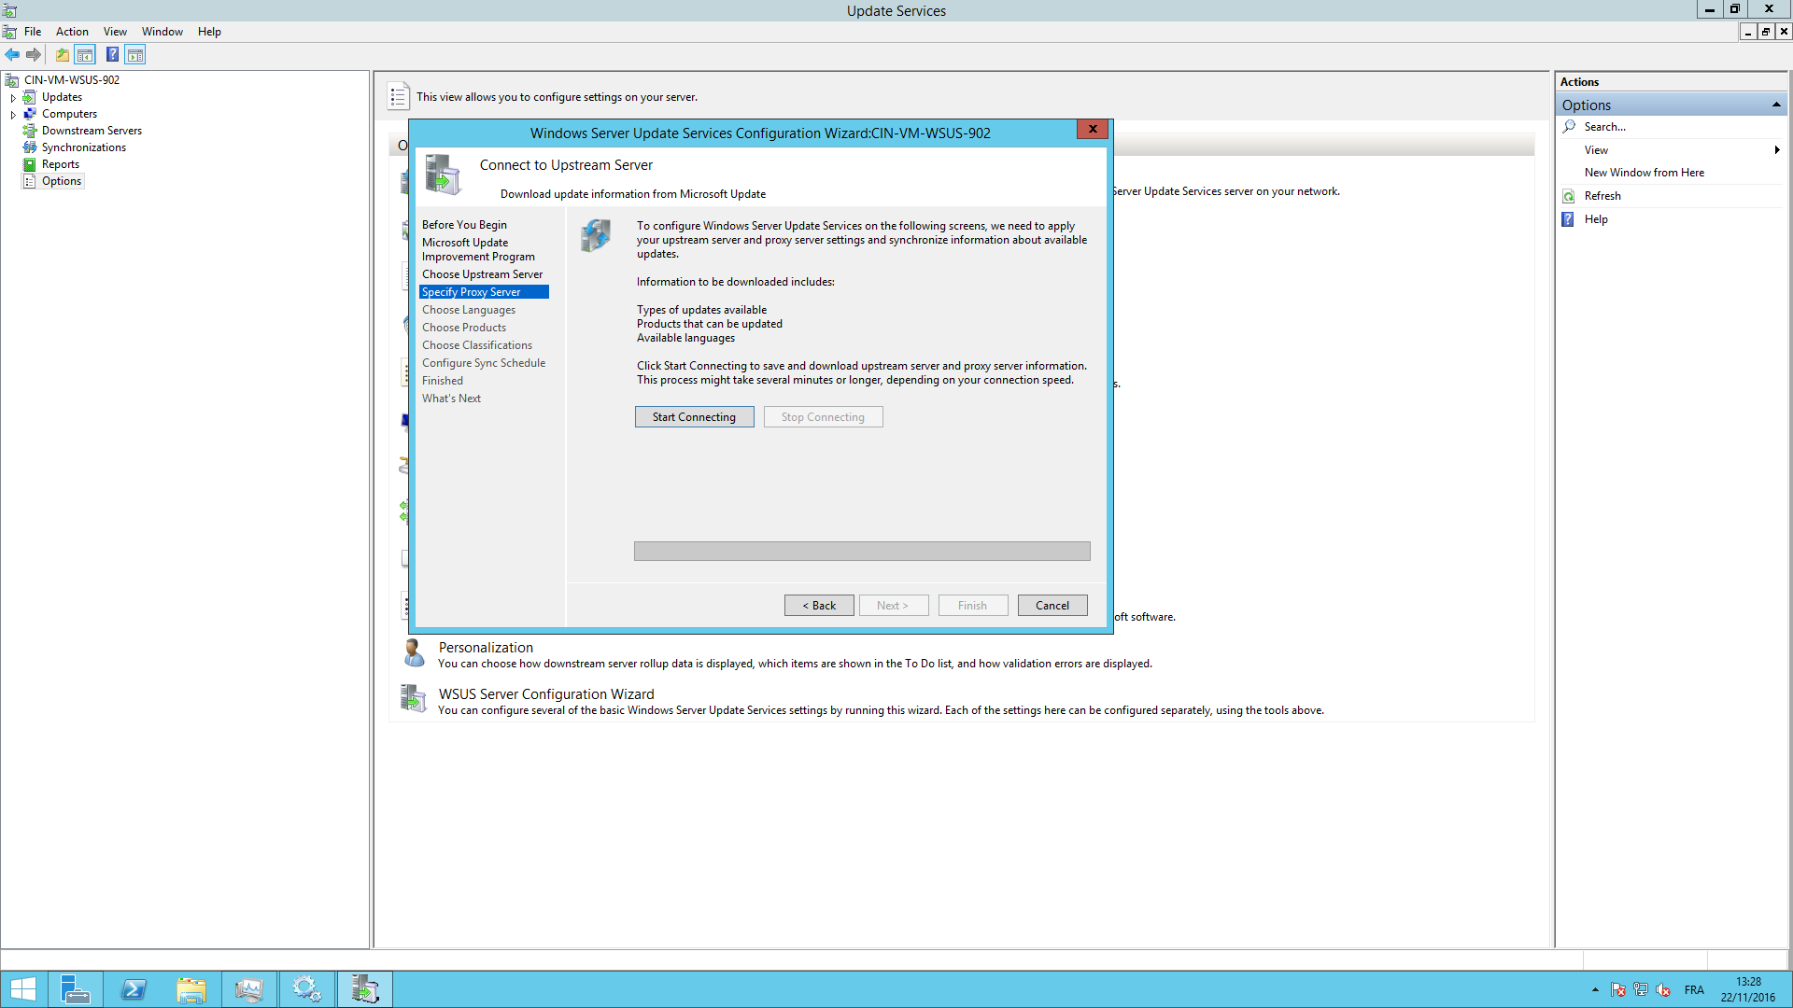Select Synchronizations tree item
The height and width of the screenshot is (1008, 1793).
(x=83, y=147)
